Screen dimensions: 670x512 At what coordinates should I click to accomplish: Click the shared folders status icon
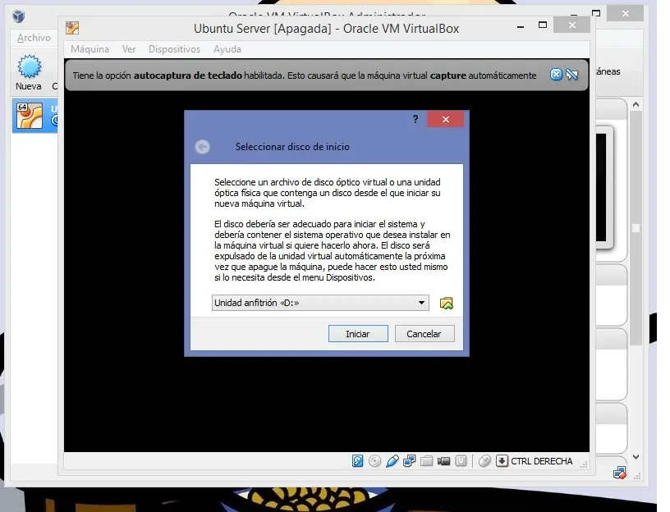[x=426, y=461]
